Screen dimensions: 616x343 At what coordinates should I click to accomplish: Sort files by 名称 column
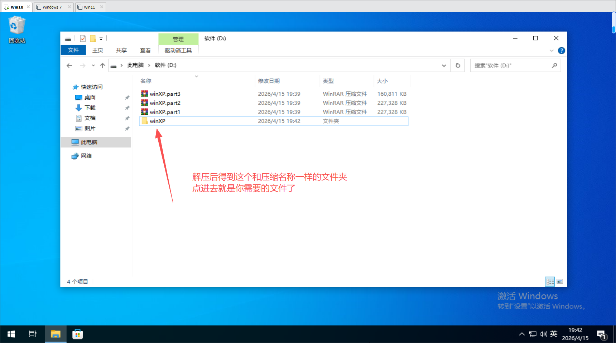146,81
